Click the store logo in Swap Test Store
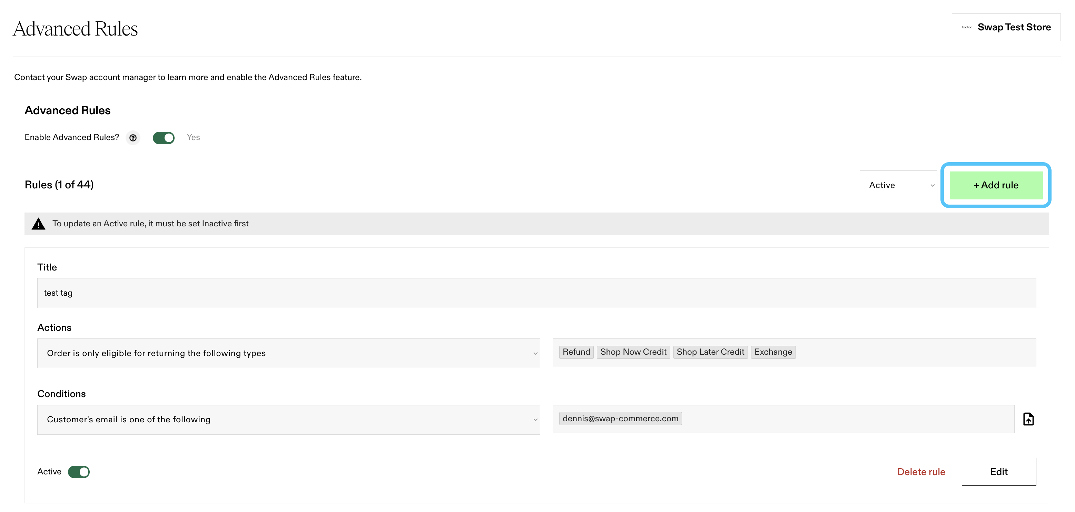This screenshot has width=1075, height=512. coord(966,28)
